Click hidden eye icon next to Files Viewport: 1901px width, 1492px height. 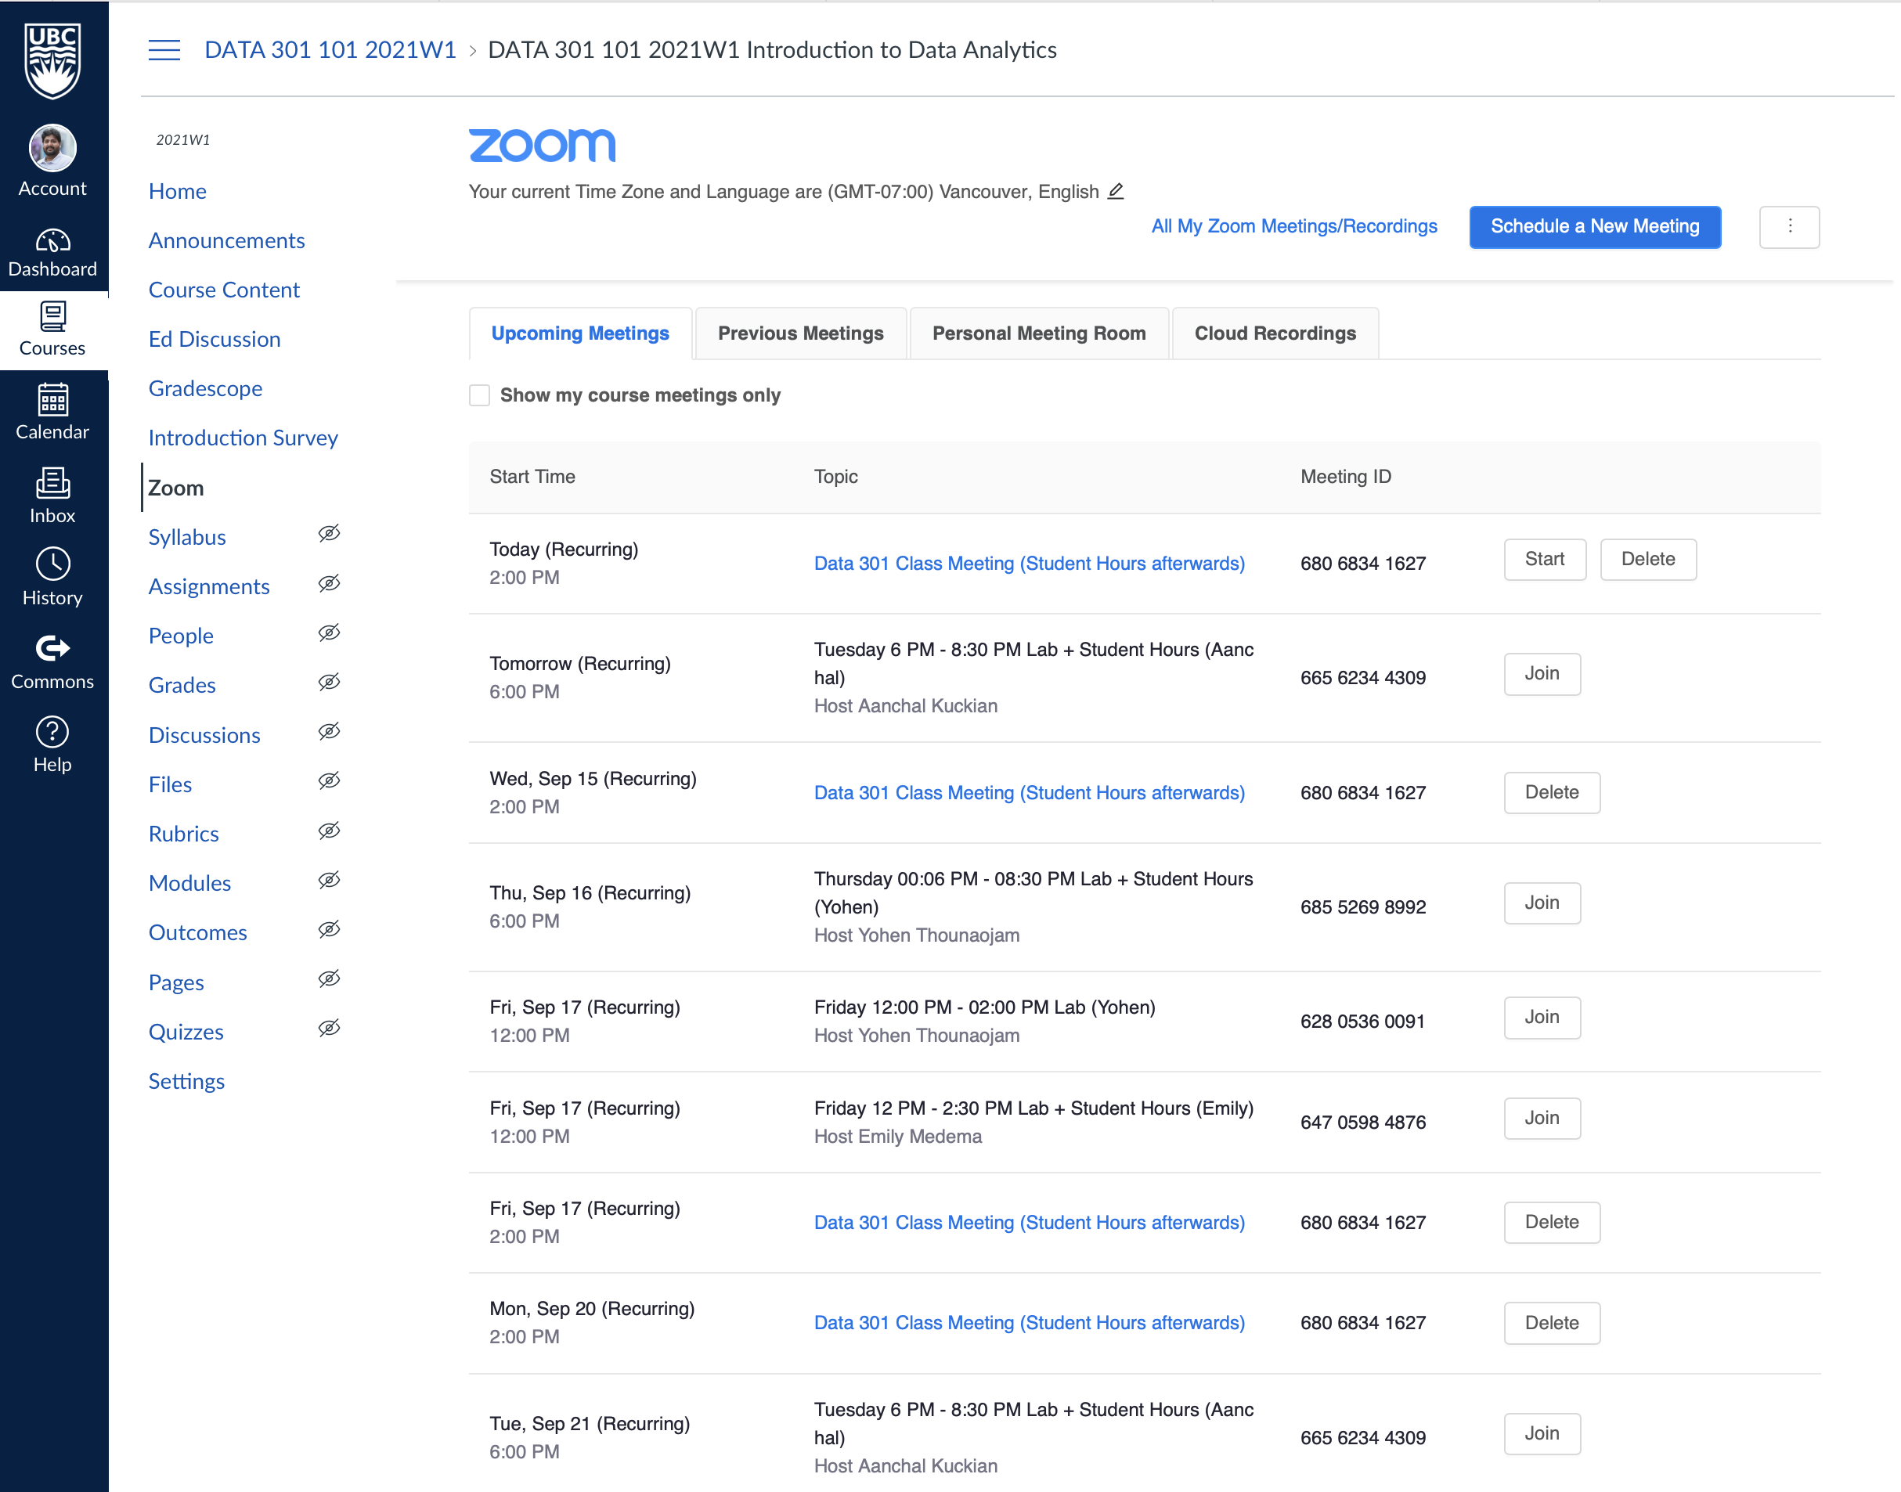pyautogui.click(x=330, y=781)
